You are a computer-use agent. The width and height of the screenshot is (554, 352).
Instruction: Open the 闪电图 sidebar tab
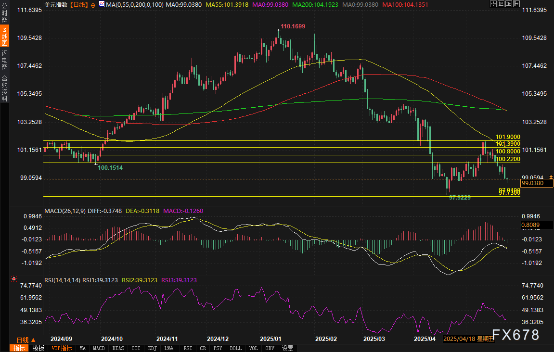[x=4, y=59]
